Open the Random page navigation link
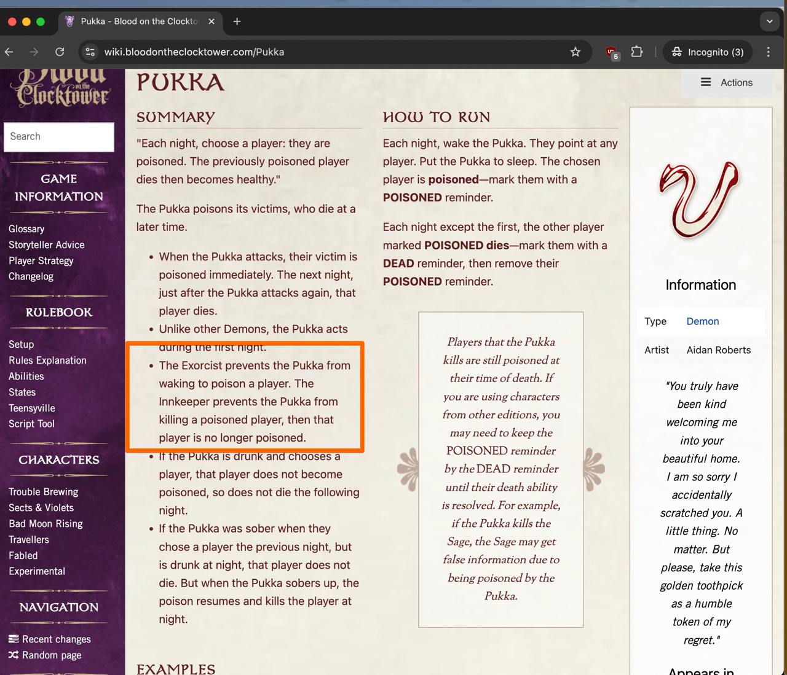787x675 pixels. 52,655
